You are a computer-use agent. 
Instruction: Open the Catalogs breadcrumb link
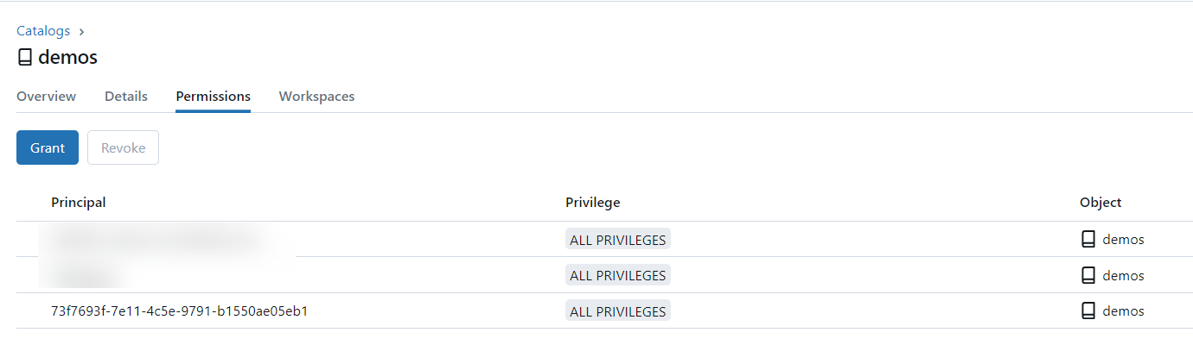[43, 31]
